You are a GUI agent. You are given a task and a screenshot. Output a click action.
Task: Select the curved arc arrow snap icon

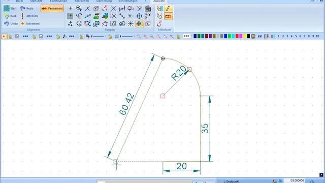(x=79, y=16)
